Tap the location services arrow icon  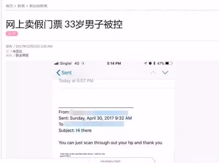click(x=146, y=63)
